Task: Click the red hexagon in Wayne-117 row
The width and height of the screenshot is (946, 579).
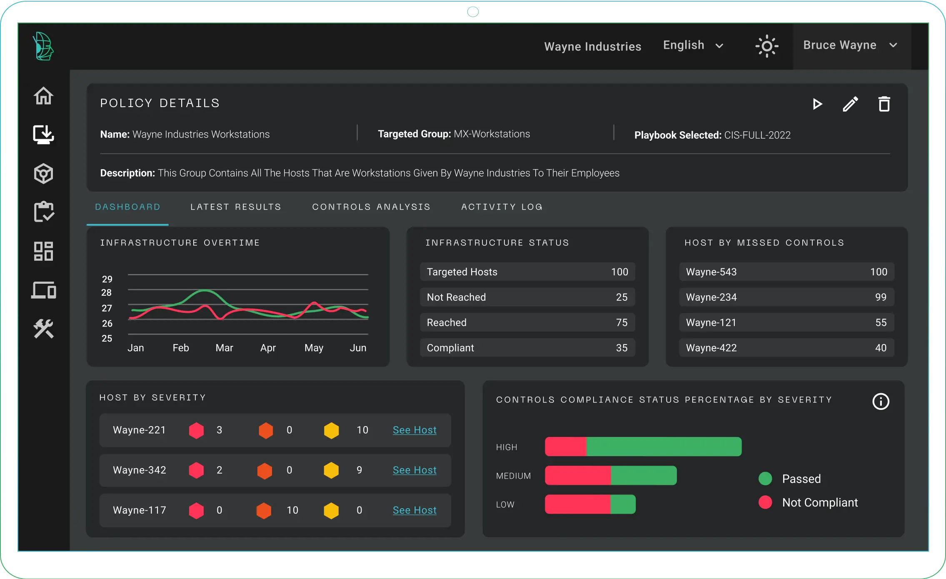Action: [196, 511]
